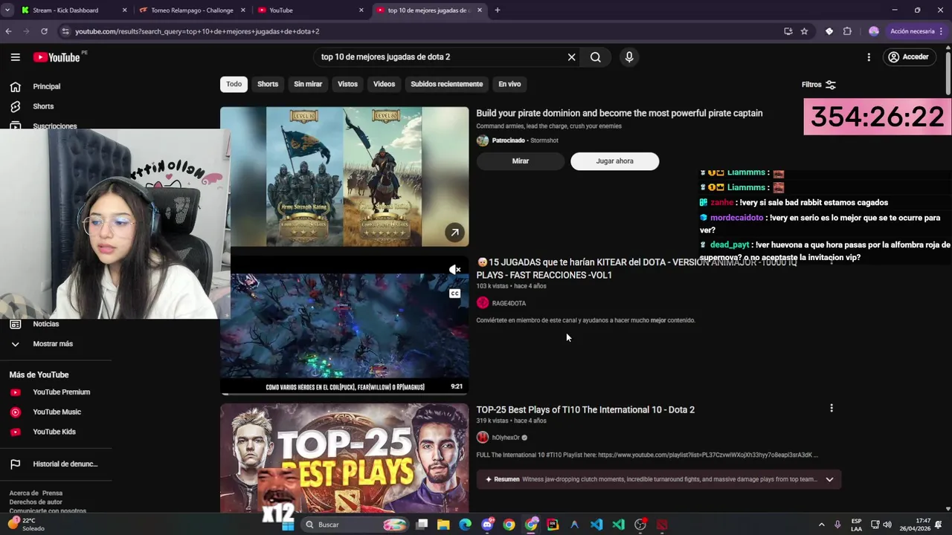The height and width of the screenshot is (535, 952).
Task: Open Visual Studio Code from taskbar
Action: click(x=596, y=525)
